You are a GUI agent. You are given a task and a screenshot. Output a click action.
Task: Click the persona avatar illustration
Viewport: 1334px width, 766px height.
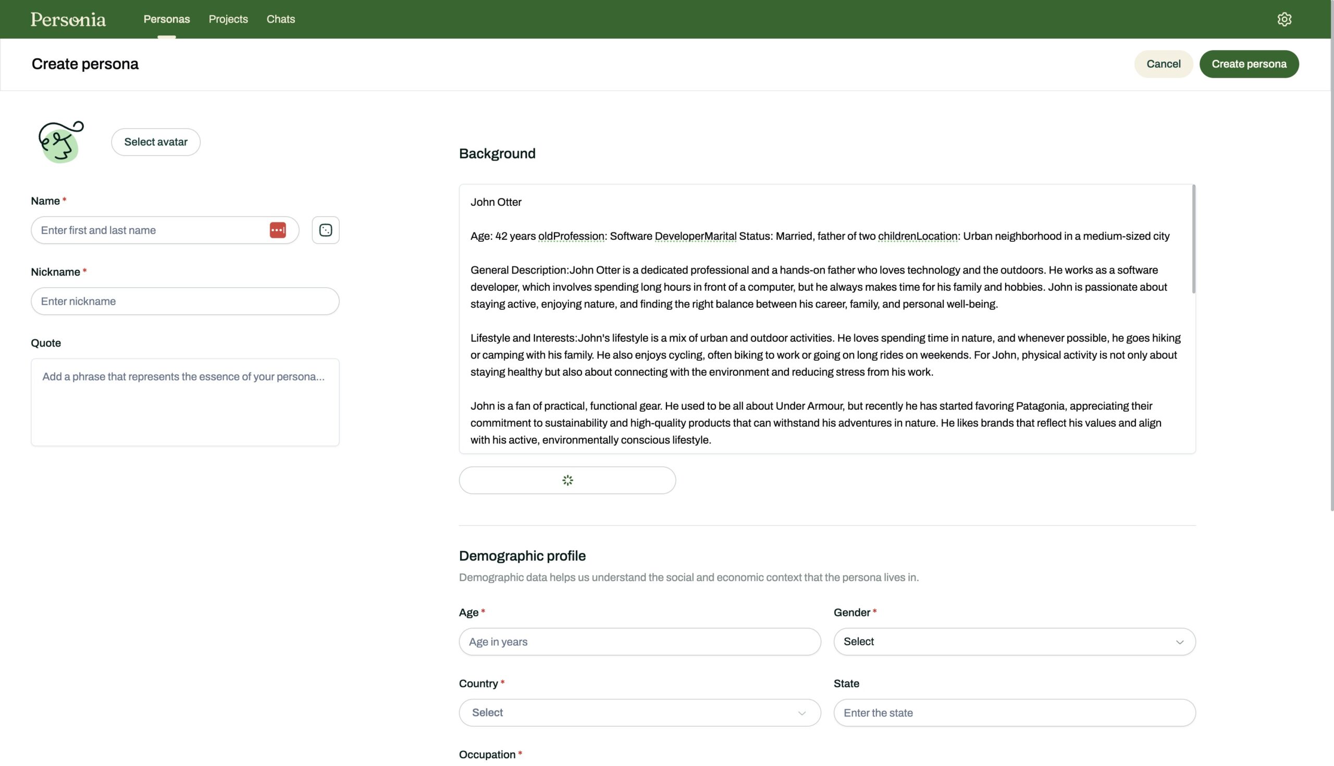[60, 142]
